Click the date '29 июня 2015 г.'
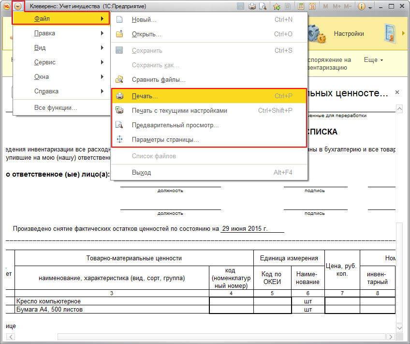The width and height of the screenshot is (410, 344). point(245,229)
